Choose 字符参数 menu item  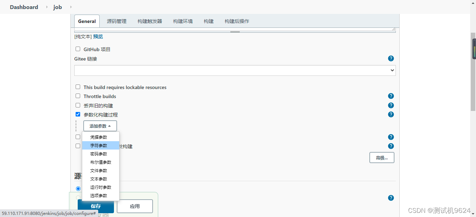pos(101,145)
